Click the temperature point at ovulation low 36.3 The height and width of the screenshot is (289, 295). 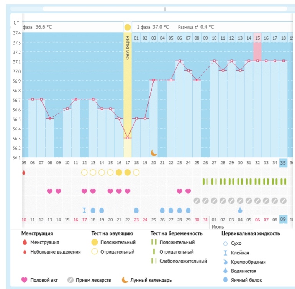tap(127, 138)
